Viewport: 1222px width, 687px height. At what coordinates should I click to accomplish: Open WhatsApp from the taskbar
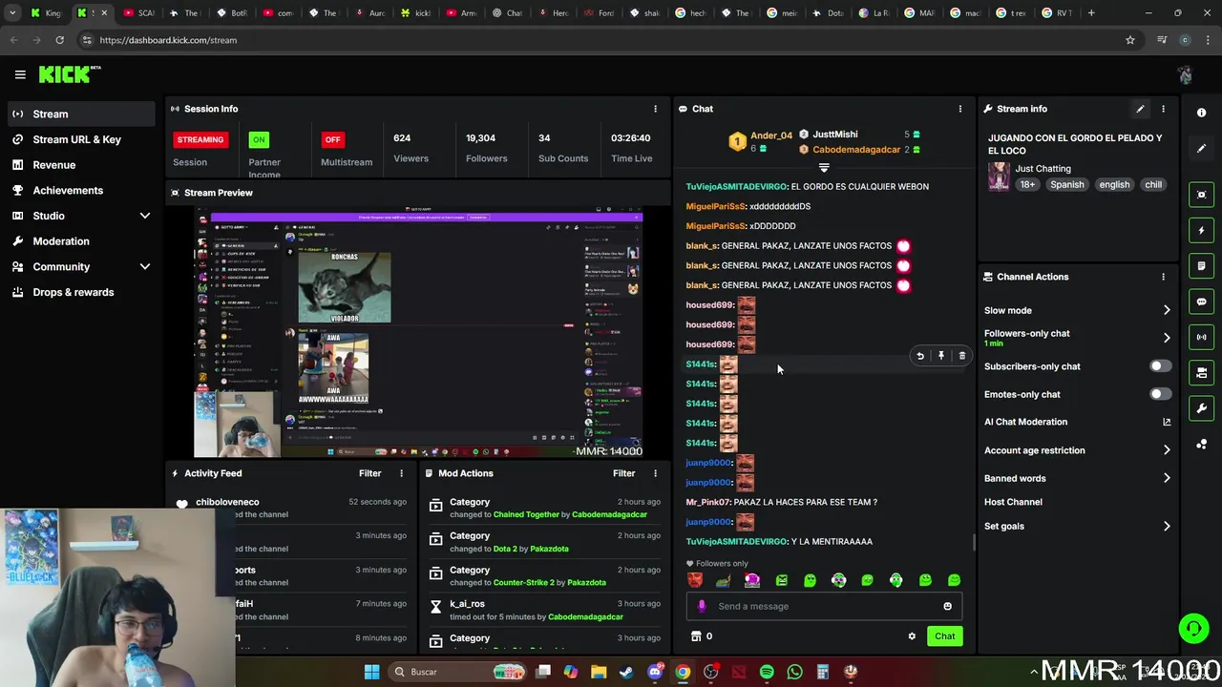pos(794,672)
